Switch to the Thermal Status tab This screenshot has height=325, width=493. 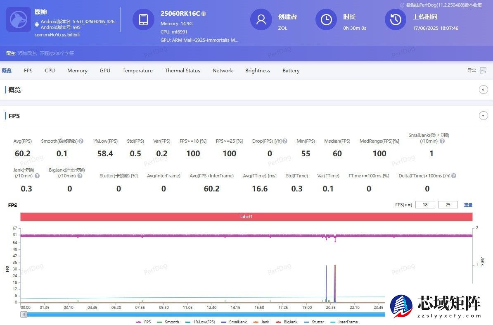click(183, 71)
